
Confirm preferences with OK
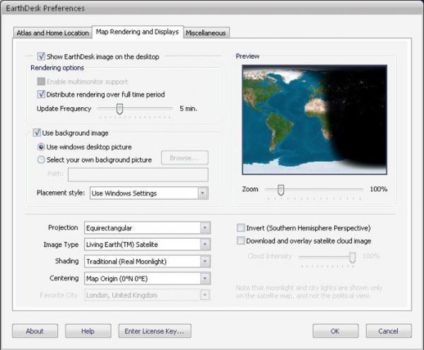(335, 331)
